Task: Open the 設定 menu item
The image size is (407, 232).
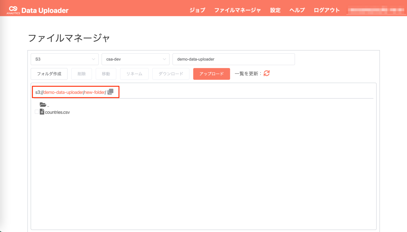Action: coord(275,10)
